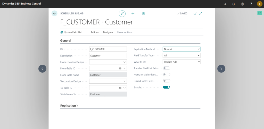
Task: Open From-Location Design dropdown arrow
Action: coord(125,62)
